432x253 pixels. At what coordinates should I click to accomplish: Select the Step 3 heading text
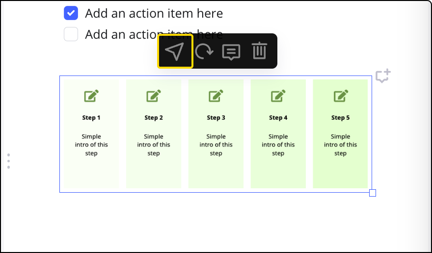tap(216, 118)
